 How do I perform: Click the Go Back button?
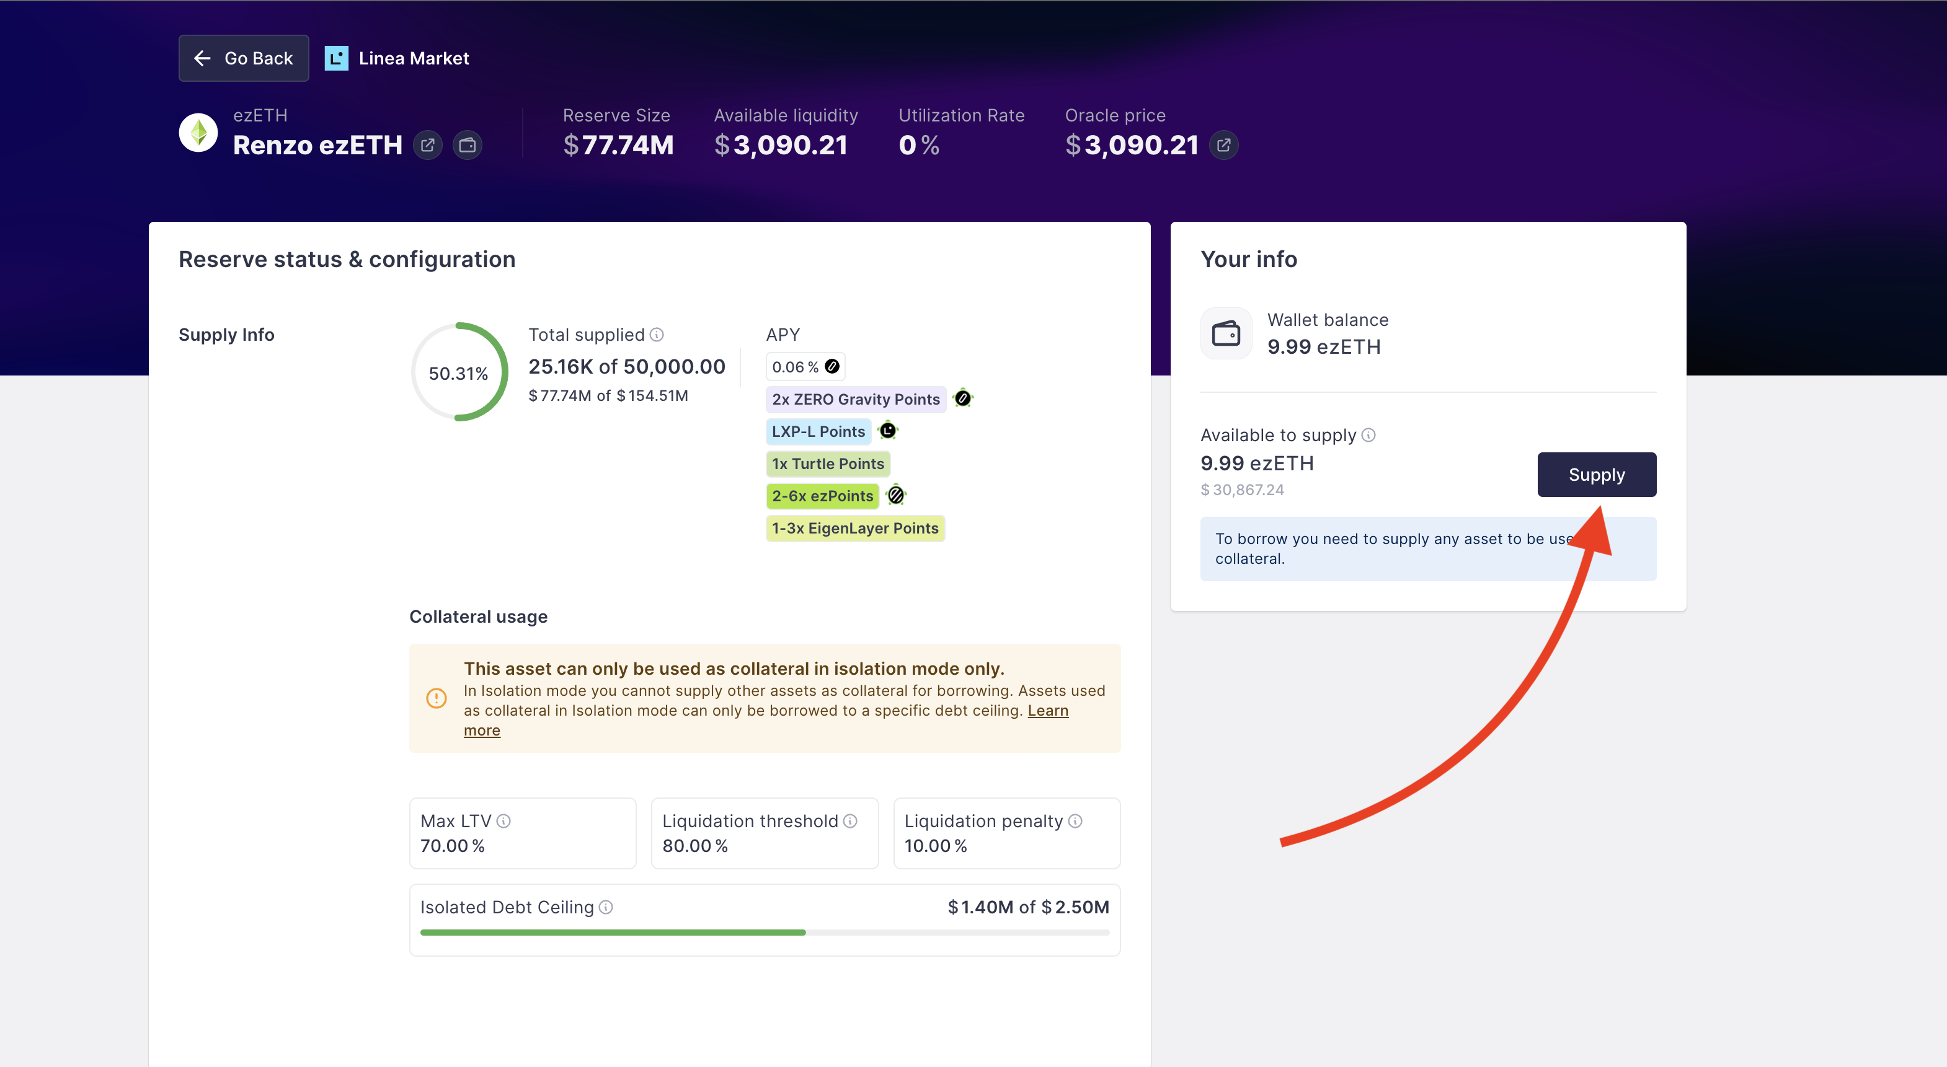pos(243,58)
